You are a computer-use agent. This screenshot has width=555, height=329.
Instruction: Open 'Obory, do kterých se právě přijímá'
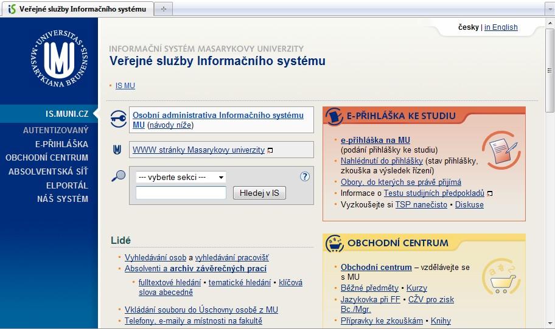coord(400,182)
